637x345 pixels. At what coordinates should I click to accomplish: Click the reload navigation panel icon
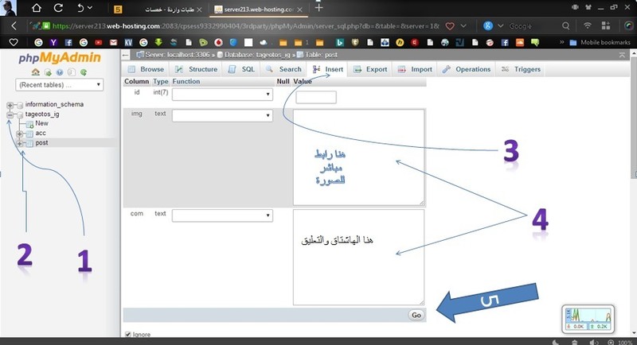pyautogui.click(x=83, y=72)
